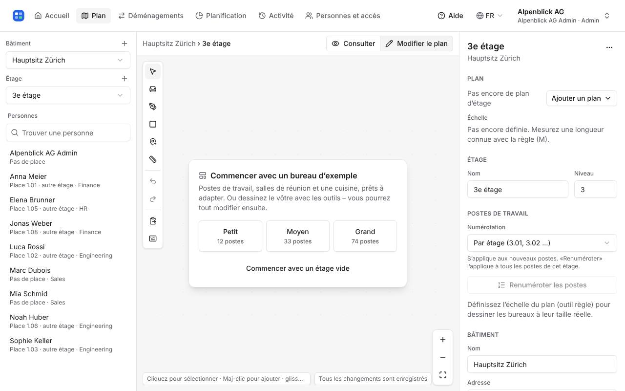Open the Planification tab
The width and height of the screenshot is (625, 391).
pyautogui.click(x=221, y=16)
